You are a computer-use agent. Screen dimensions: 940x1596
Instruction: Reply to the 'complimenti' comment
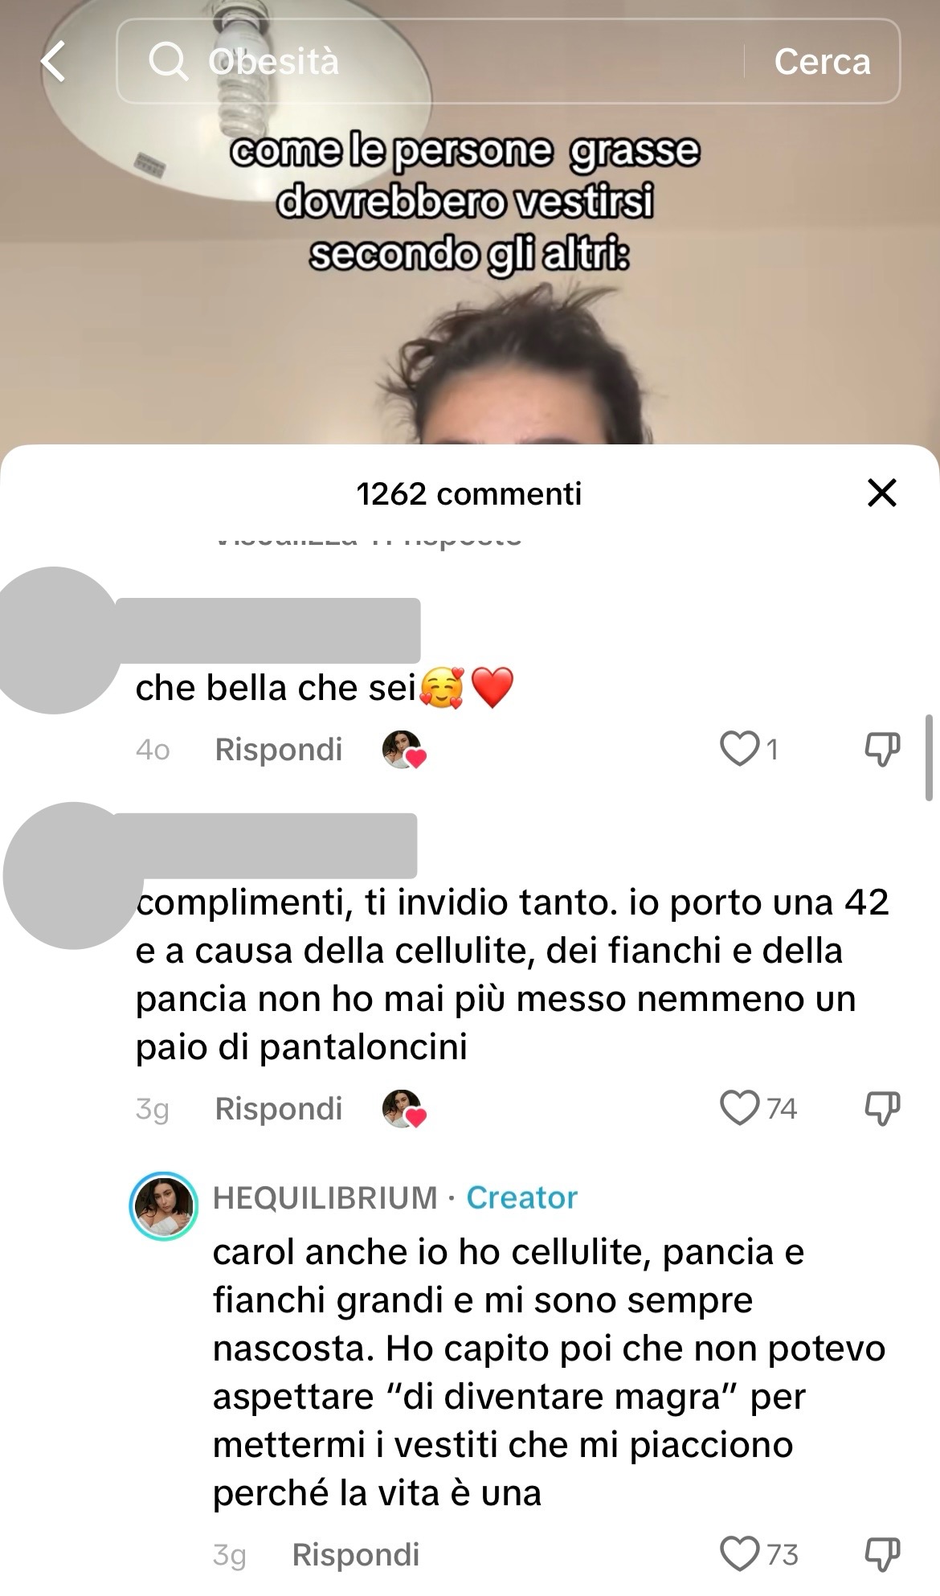point(279,1108)
